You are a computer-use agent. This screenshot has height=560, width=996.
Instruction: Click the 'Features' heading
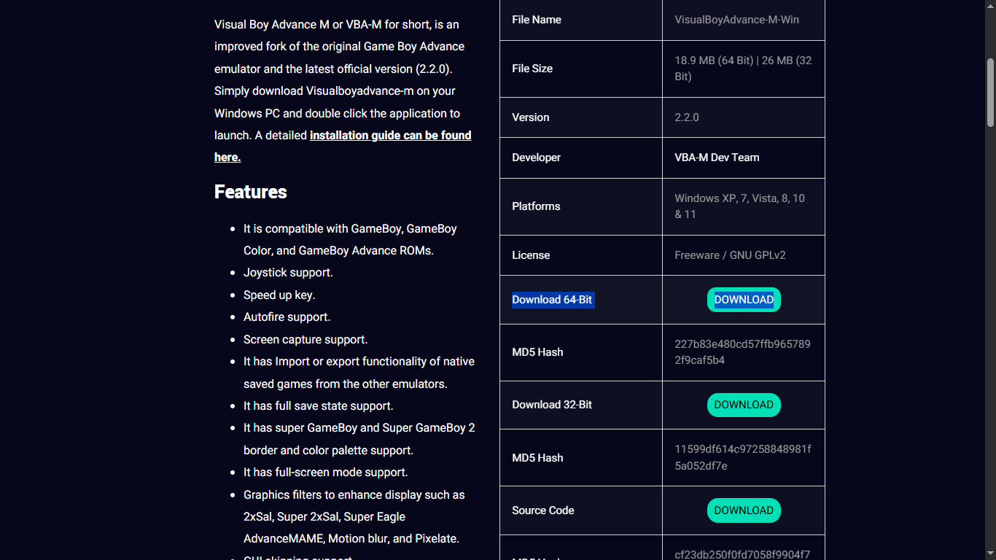(x=251, y=192)
